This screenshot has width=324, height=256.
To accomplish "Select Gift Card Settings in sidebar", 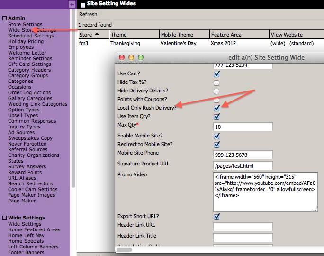I will point(29,64).
